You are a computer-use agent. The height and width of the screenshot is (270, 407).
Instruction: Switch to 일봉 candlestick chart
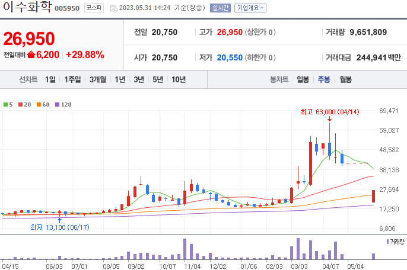pos(303,79)
